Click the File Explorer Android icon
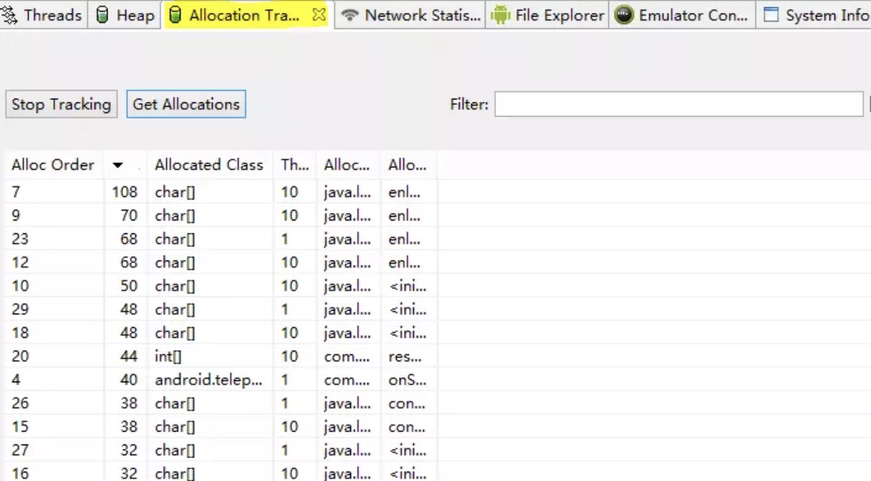 point(500,15)
